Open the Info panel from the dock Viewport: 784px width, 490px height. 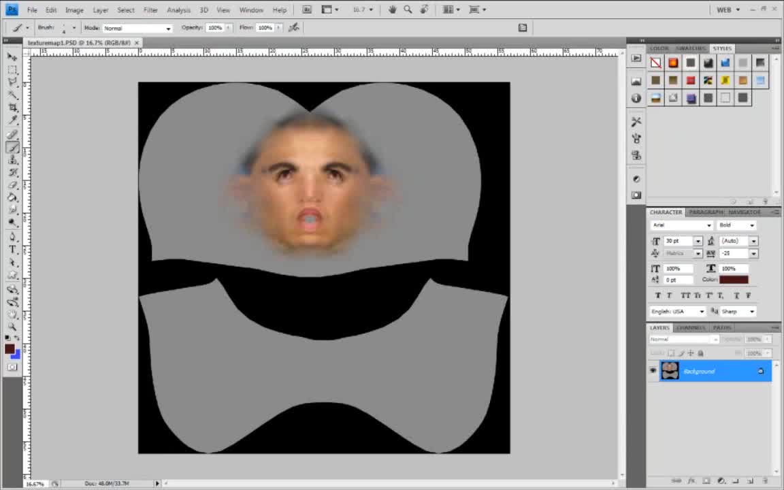[636, 98]
